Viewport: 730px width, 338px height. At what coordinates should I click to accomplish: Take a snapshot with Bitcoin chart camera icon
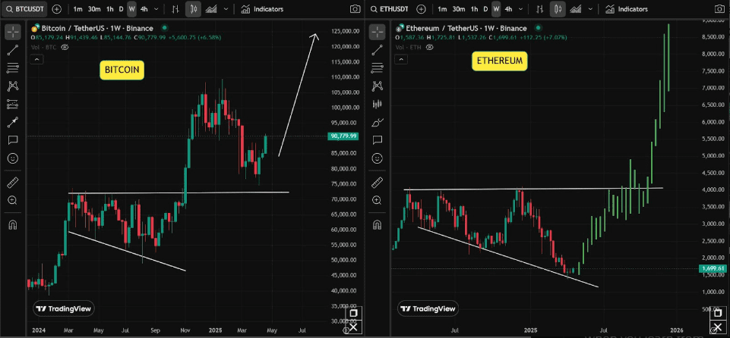[x=356, y=9]
